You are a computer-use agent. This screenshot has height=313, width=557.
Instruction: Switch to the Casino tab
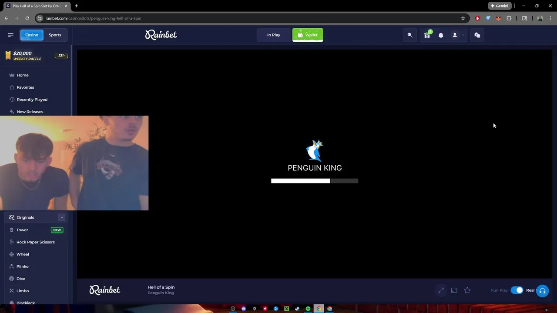[x=32, y=35]
